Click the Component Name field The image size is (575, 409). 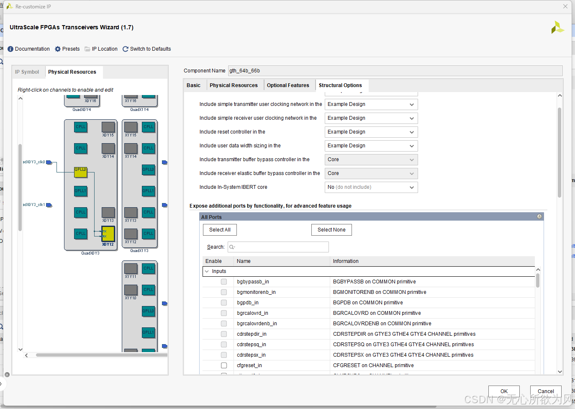point(395,71)
